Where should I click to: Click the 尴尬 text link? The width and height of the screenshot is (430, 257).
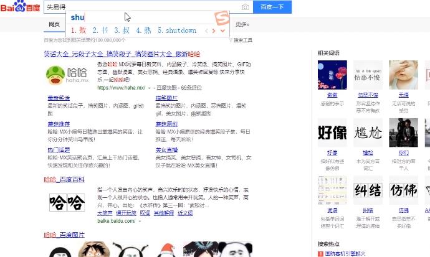point(368,152)
